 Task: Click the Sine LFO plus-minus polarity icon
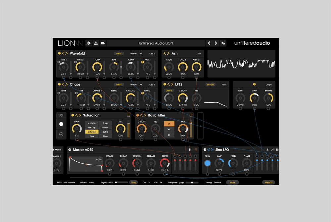267,149
